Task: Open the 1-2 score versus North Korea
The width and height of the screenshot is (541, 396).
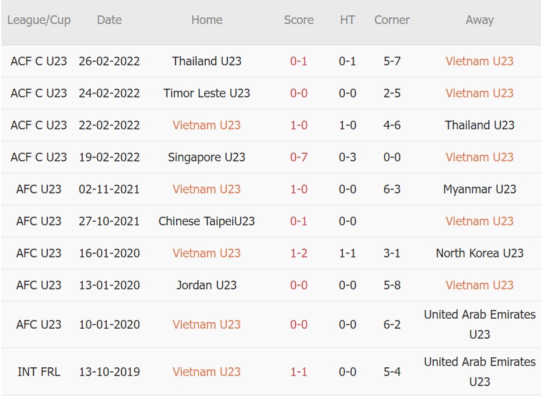Action: point(299,253)
